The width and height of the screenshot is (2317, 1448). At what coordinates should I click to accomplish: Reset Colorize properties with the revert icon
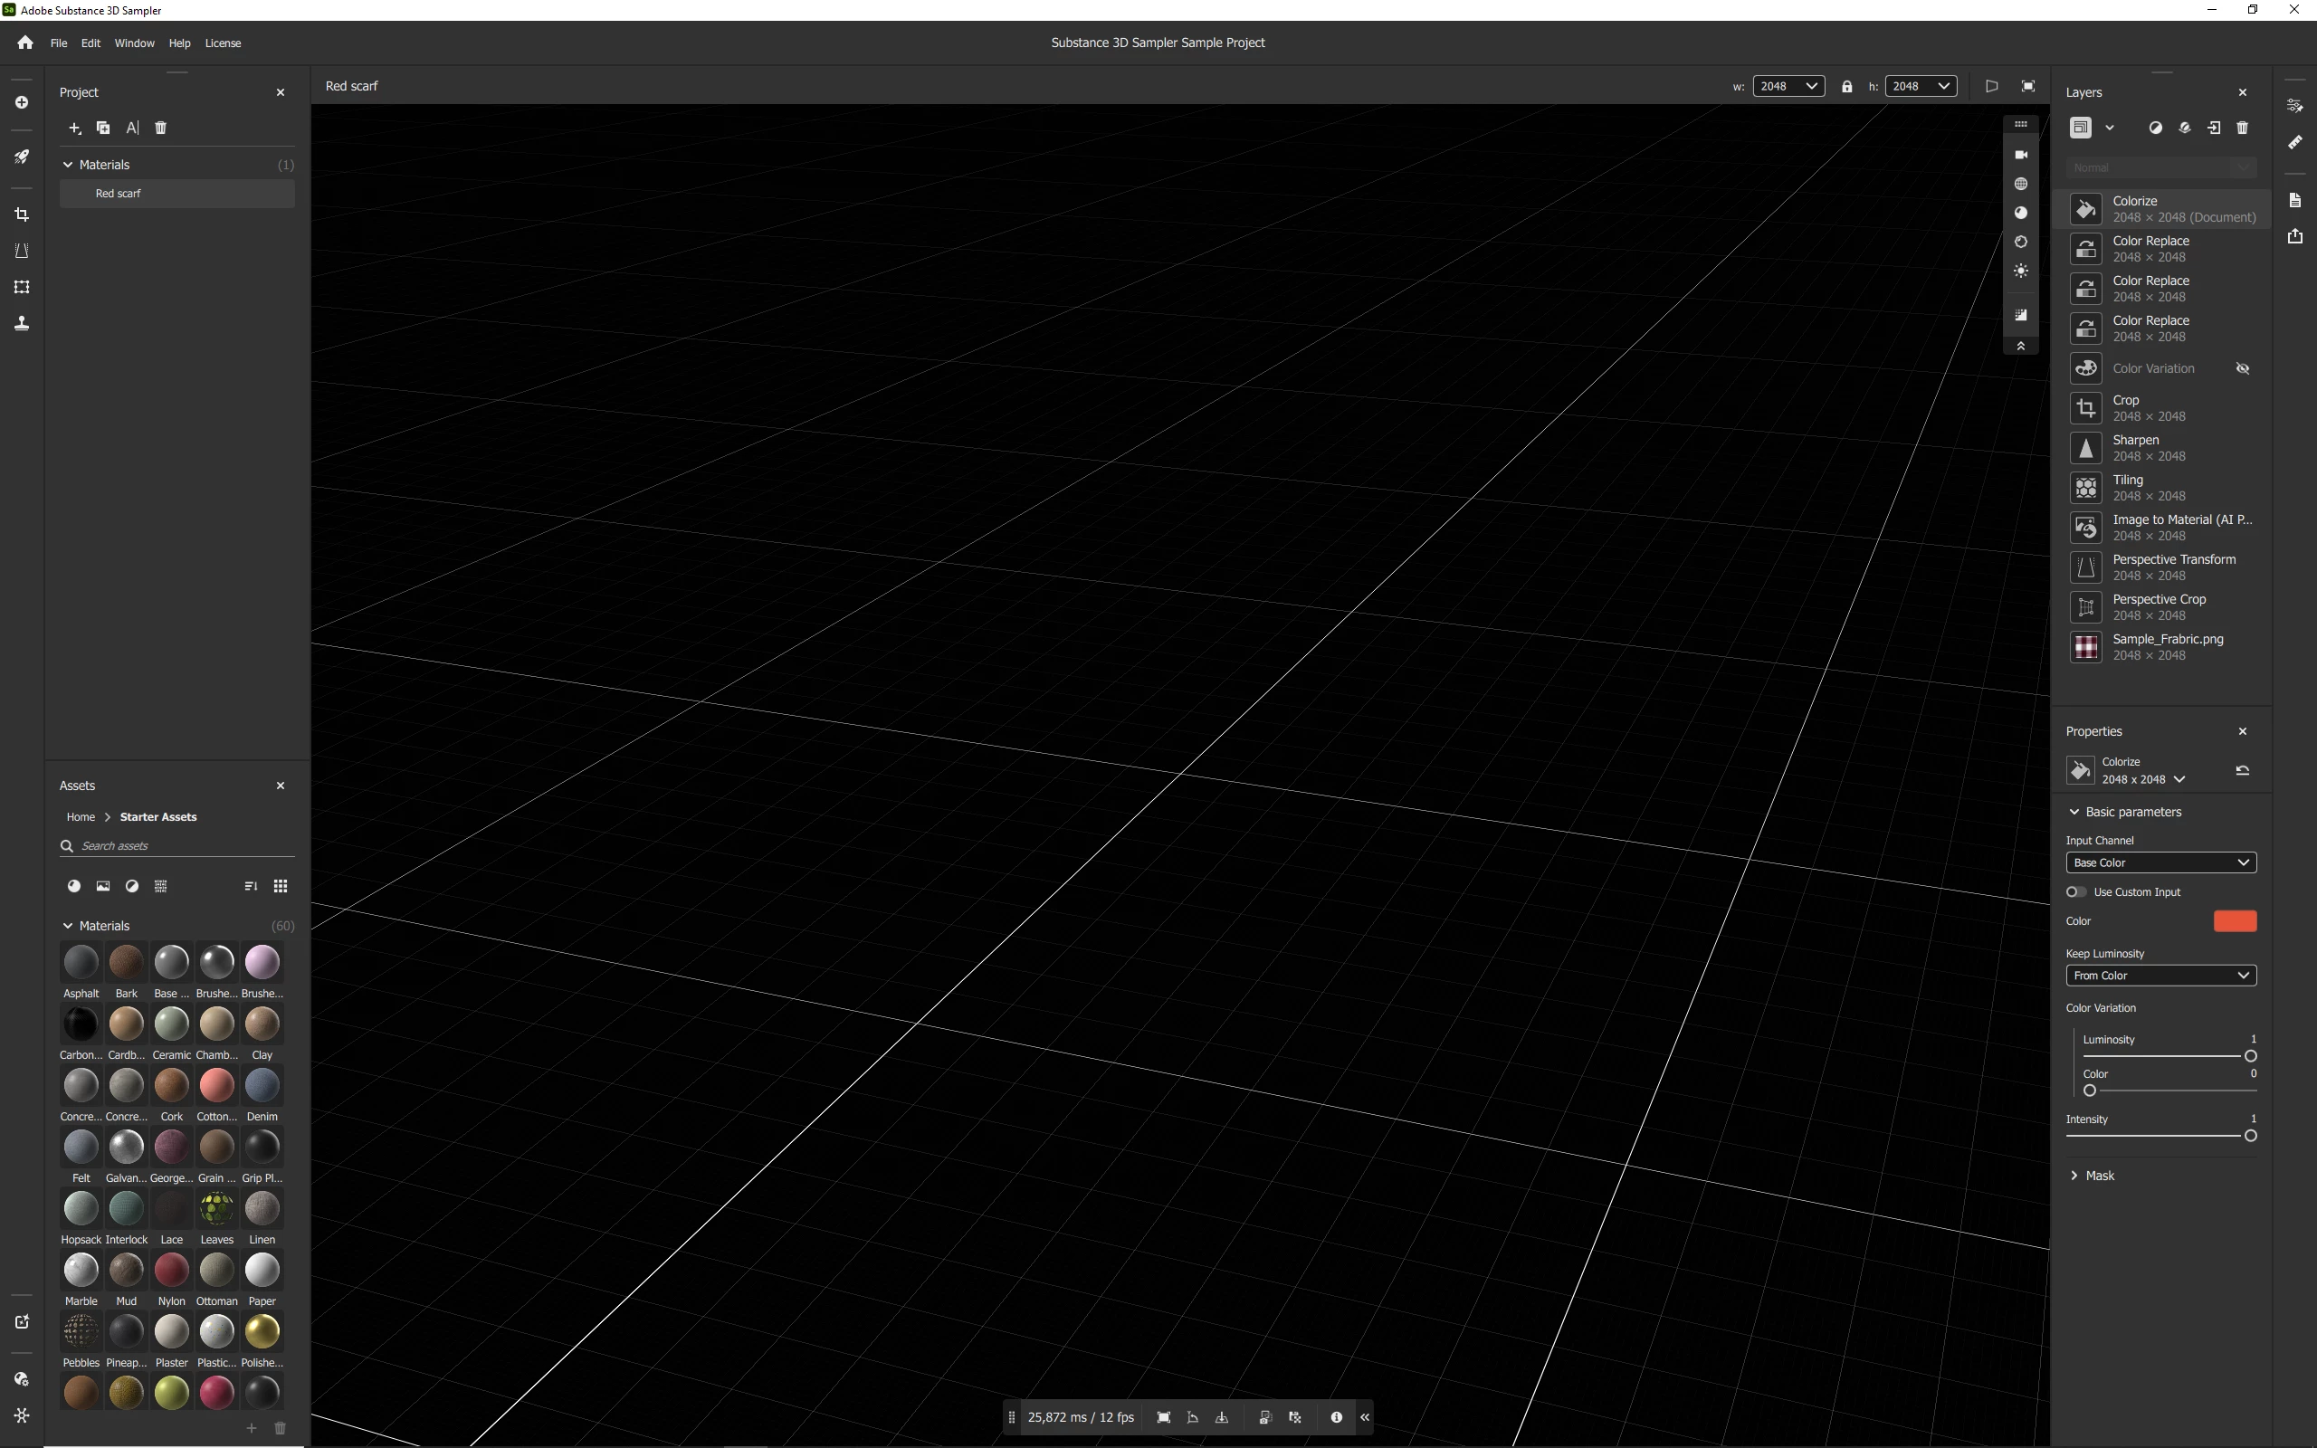pos(2242,771)
